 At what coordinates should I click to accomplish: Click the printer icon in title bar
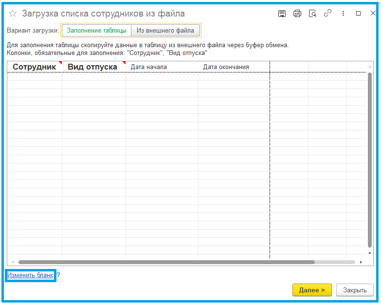297,14
